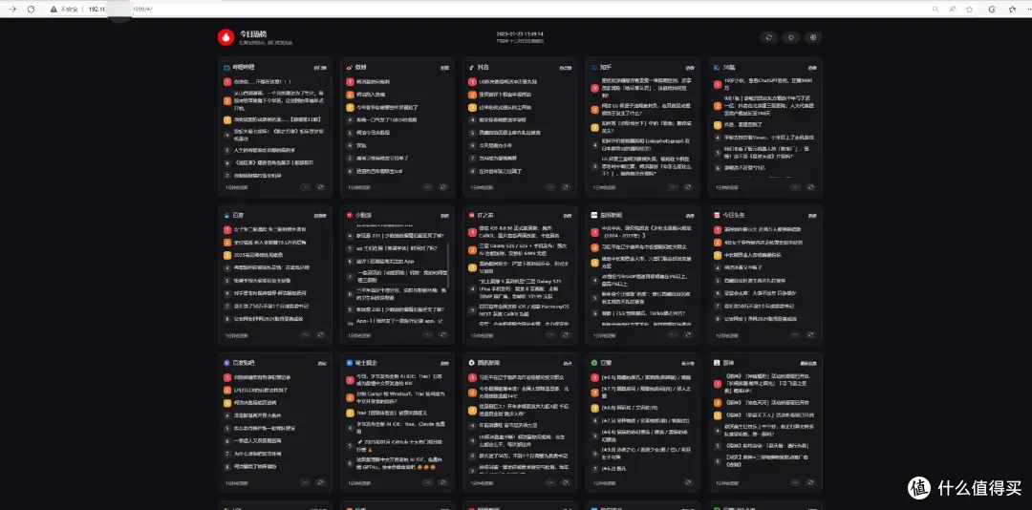The height and width of the screenshot is (510, 1032).
Task: Open the more menu on IT之家 card
Action: 550,334
